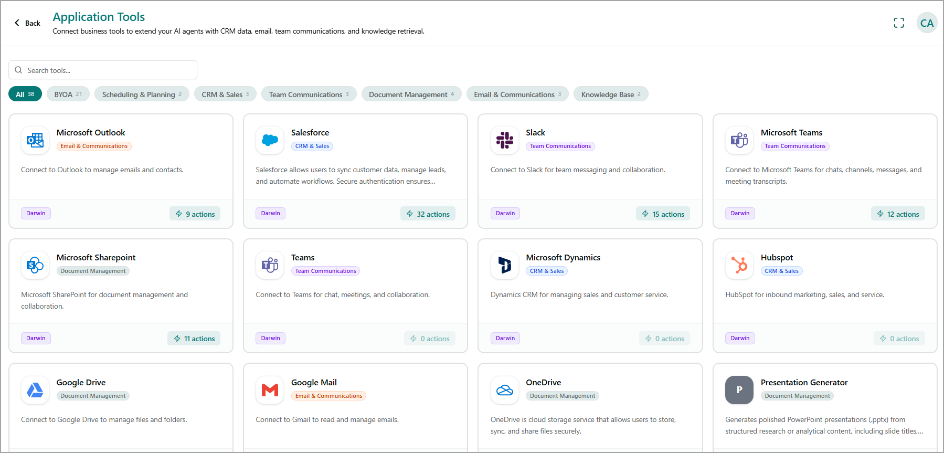The width and height of the screenshot is (944, 453).
Task: Open the Google Mail card title
Action: pos(314,383)
